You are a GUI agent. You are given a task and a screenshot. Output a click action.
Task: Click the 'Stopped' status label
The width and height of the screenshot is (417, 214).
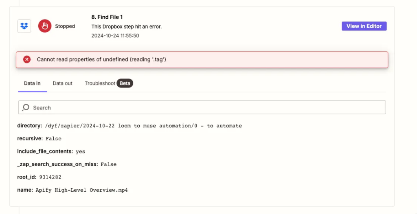pos(65,26)
